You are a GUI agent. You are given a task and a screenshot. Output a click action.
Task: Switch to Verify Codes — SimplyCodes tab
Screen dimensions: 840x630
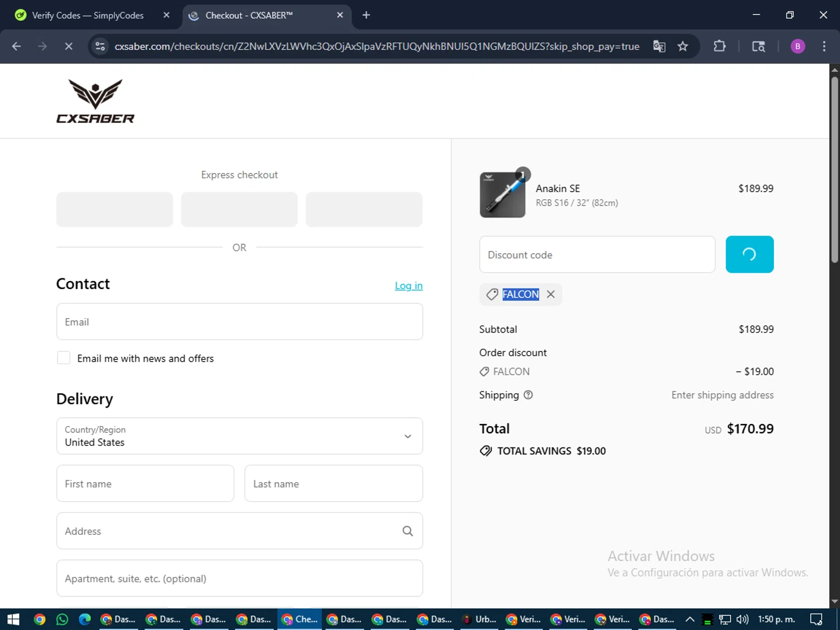tap(88, 15)
